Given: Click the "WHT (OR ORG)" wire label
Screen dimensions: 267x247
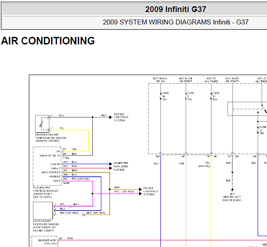Looking at the screenshot, I should pyautogui.click(x=69, y=213).
